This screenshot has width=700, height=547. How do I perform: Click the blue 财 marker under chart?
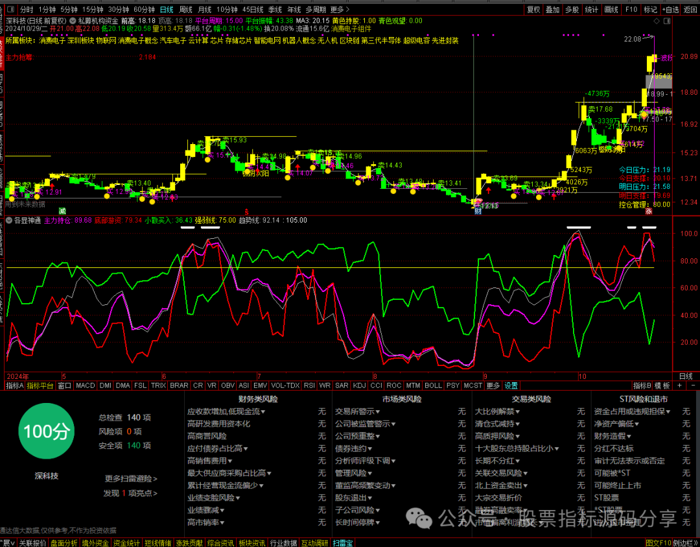pos(478,211)
